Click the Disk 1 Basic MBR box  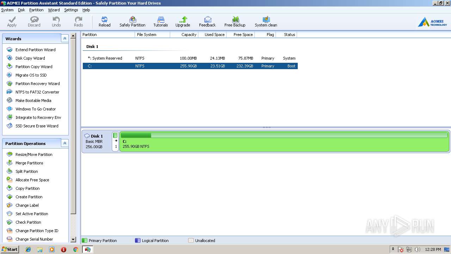97,141
